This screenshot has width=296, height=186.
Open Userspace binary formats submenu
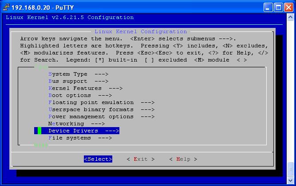click(101, 109)
